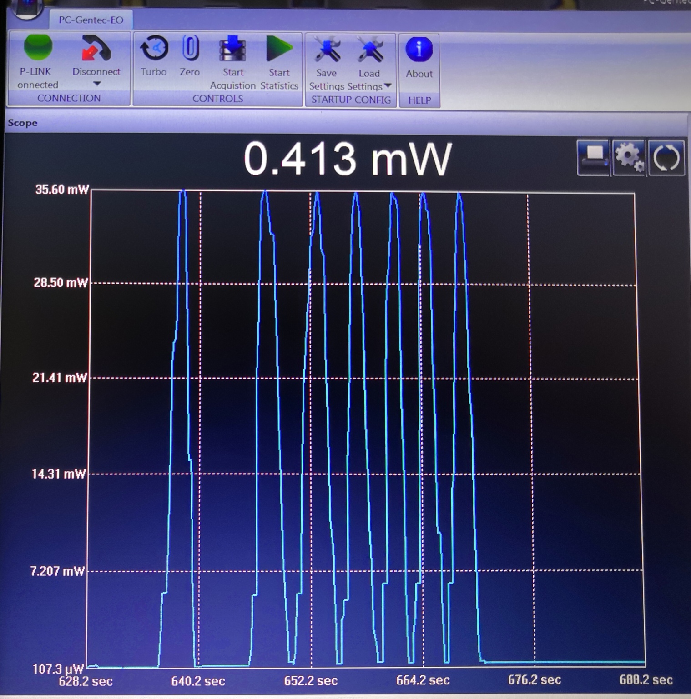Click the print icon in the Scope panel
Image resolution: width=691 pixels, height=699 pixels.
click(x=593, y=157)
